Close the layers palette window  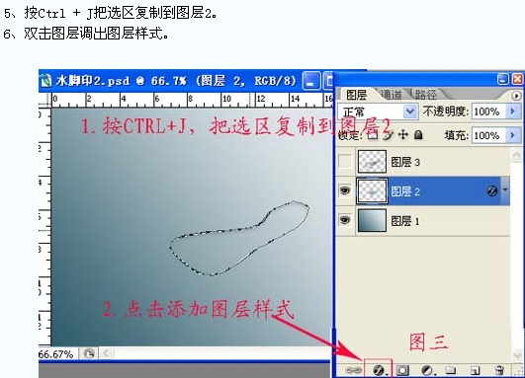[x=518, y=79]
